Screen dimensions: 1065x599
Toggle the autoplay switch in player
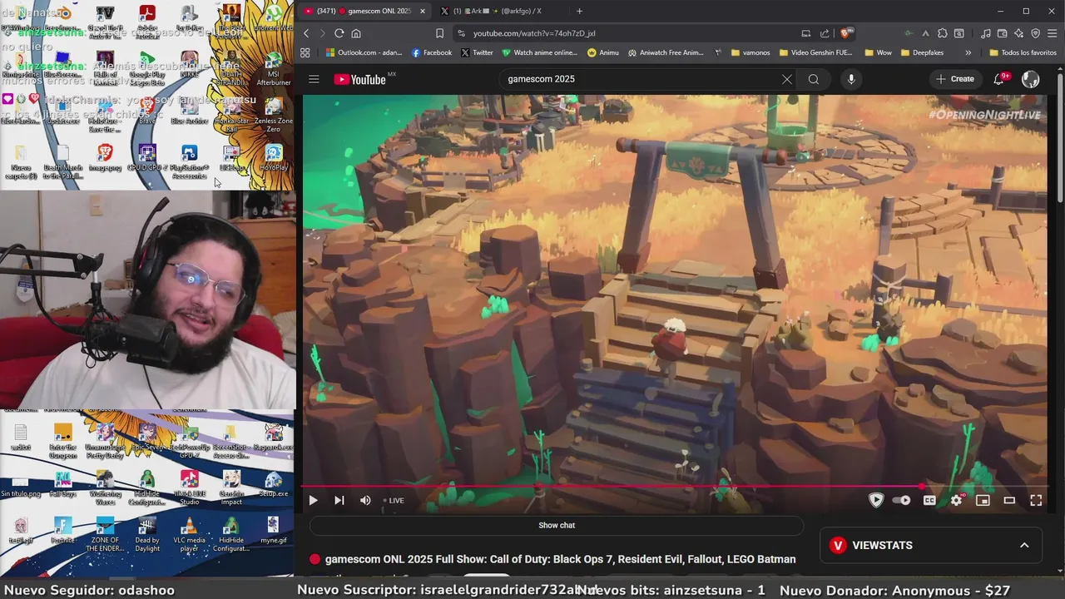click(x=901, y=500)
